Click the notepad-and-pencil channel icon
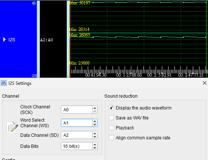Image resolution: width=208 pixels, height=160 pixels. pyautogui.click(x=12, y=127)
